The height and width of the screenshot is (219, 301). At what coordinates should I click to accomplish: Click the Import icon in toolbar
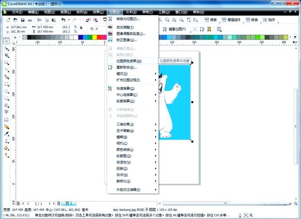coord(88,20)
